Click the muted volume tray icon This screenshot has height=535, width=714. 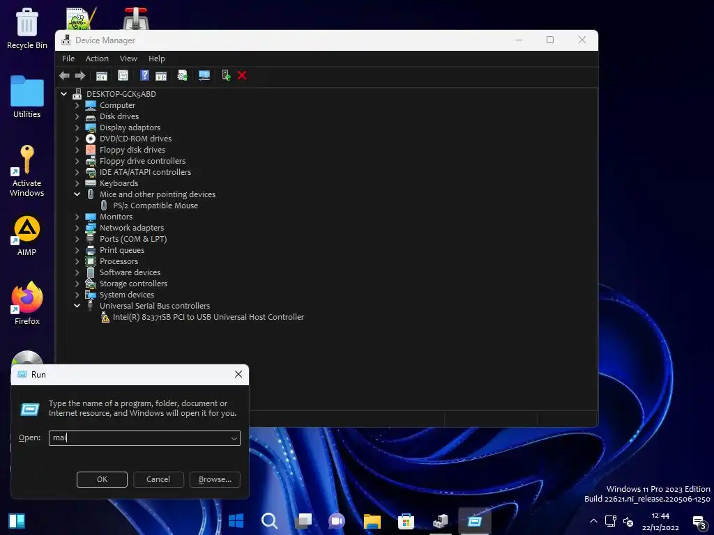click(x=628, y=521)
